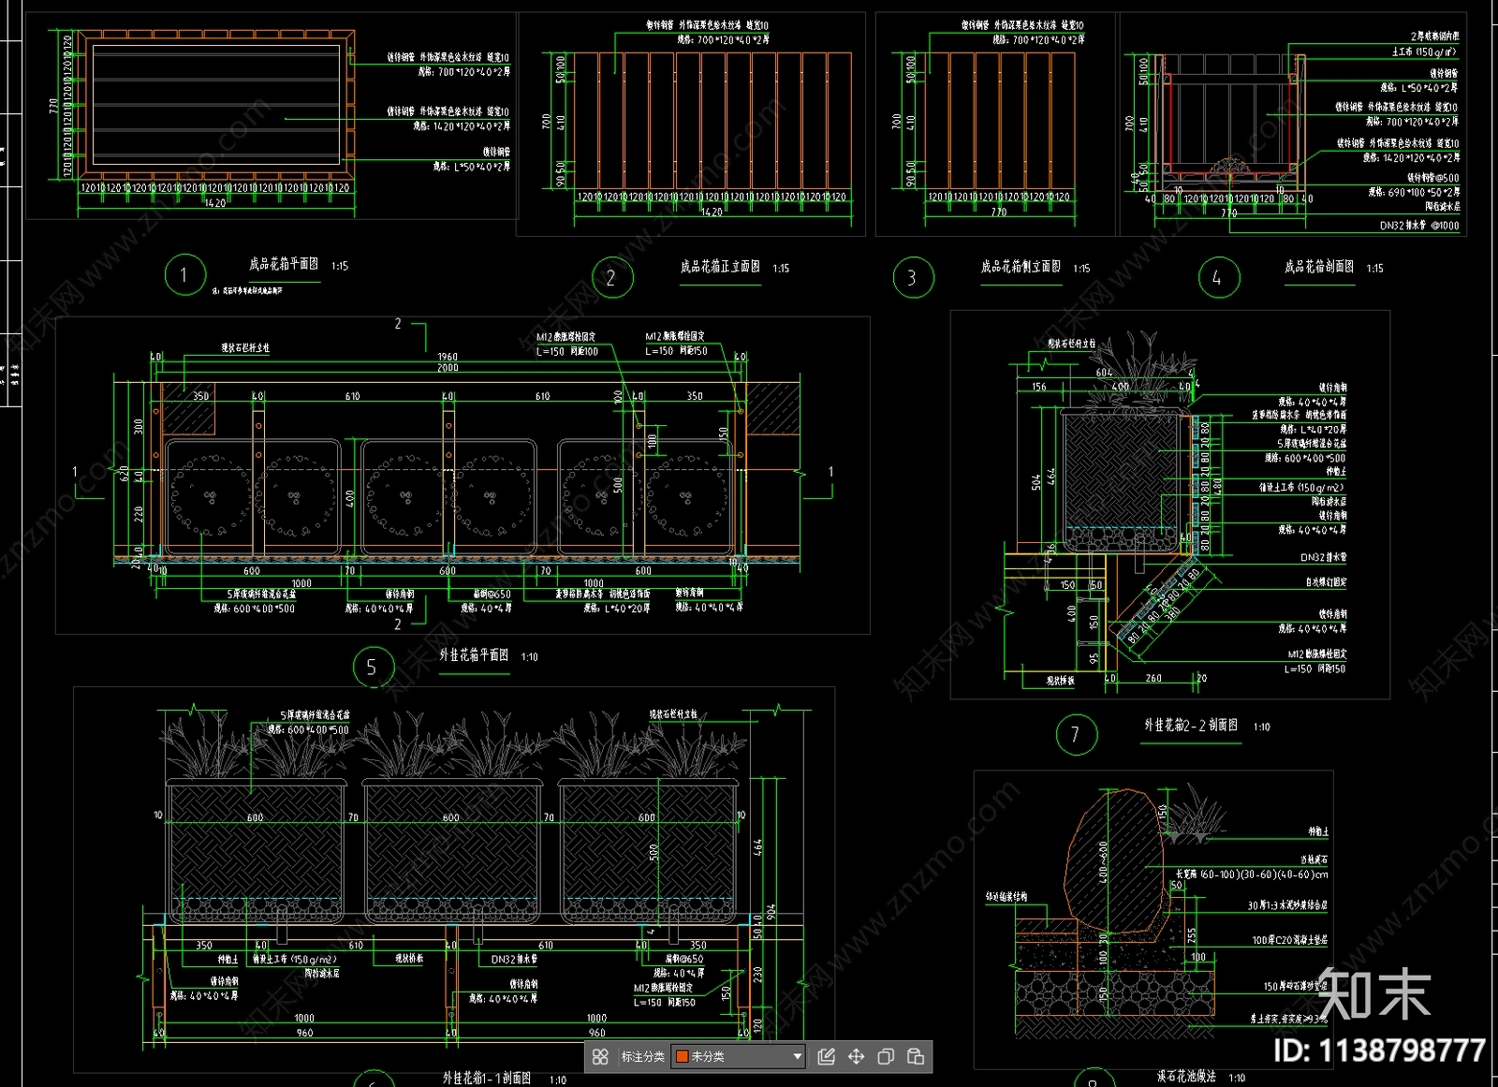Click the edit pencil icon in annotation toolbar
Viewport: 1498px width, 1087px height.
[x=826, y=1056]
